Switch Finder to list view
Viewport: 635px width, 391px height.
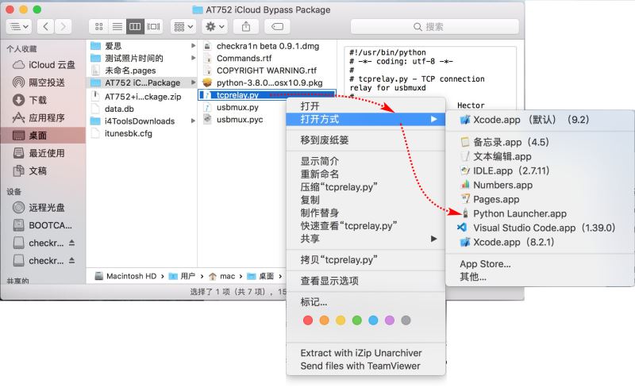point(117,27)
